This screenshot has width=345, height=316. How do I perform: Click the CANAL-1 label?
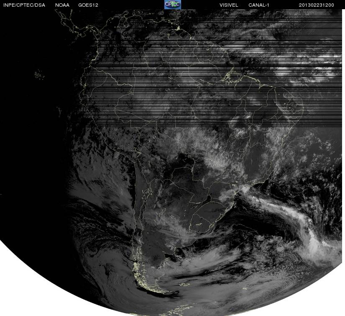[259, 5]
